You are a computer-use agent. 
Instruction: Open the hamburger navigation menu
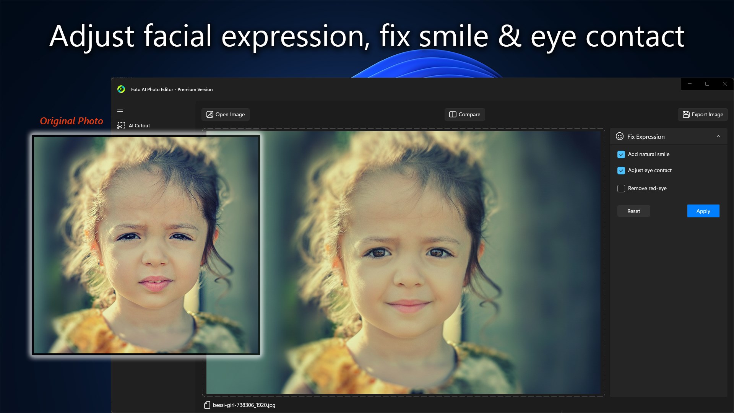[x=120, y=110]
